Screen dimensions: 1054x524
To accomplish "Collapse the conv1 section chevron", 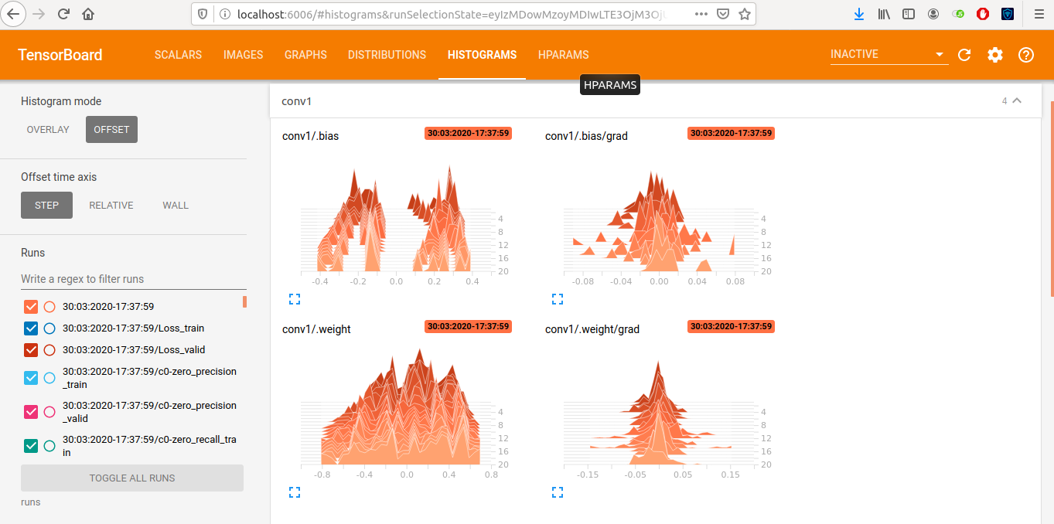I will coord(1017,100).
